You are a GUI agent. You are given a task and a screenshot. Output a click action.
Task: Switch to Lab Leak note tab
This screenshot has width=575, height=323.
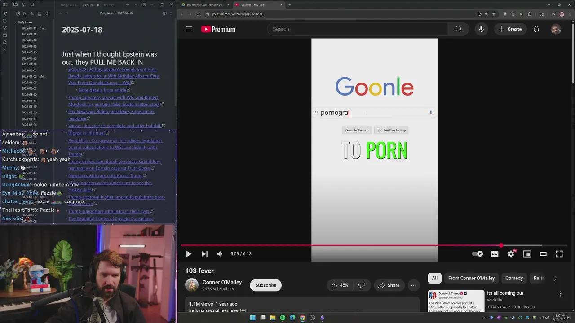(x=69, y=5)
